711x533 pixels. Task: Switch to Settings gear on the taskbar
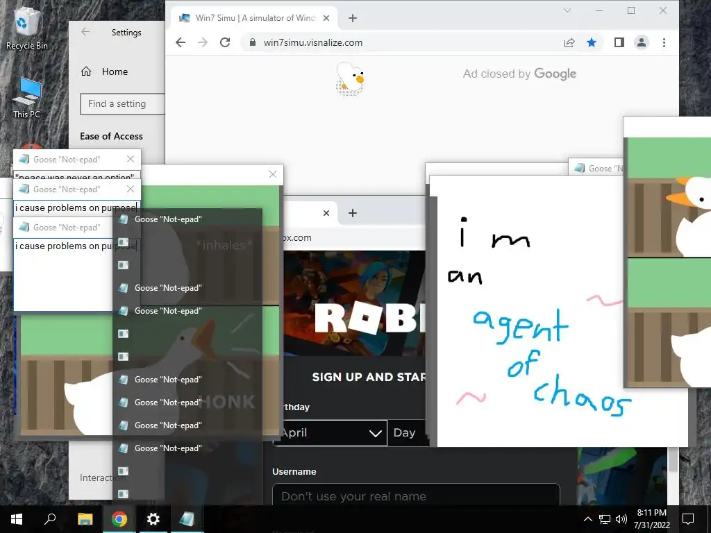click(x=153, y=519)
